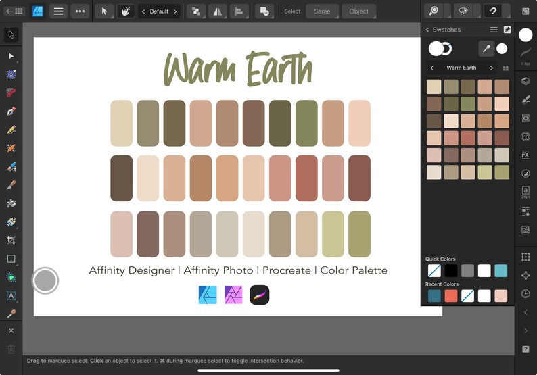Open the view mode eye options
This screenshot has height=375, width=537.
(463, 11)
